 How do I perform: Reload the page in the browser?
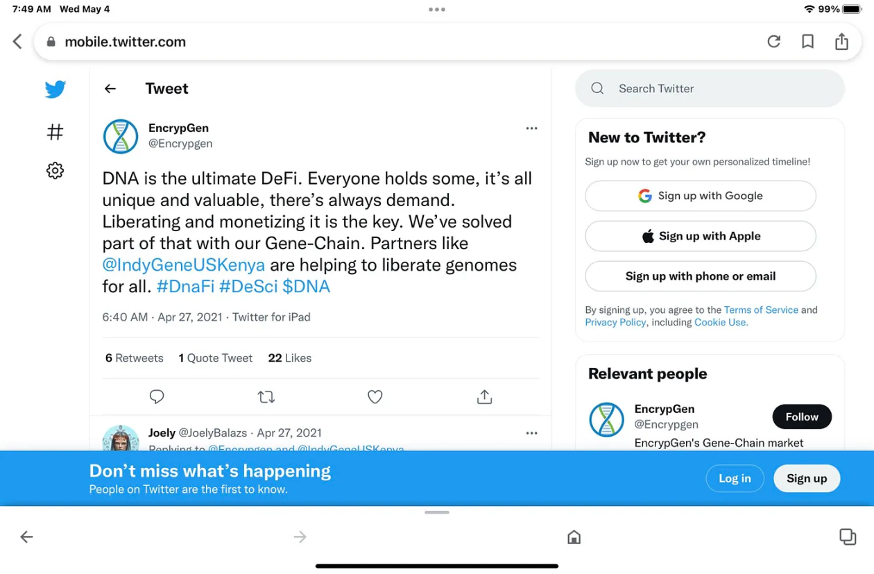pyautogui.click(x=774, y=42)
